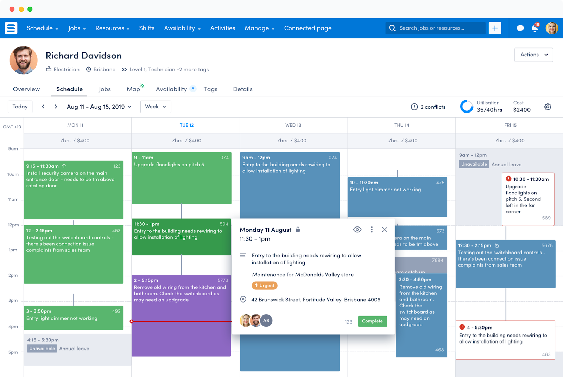Click the red alert icon on 10:30 job

(508, 179)
